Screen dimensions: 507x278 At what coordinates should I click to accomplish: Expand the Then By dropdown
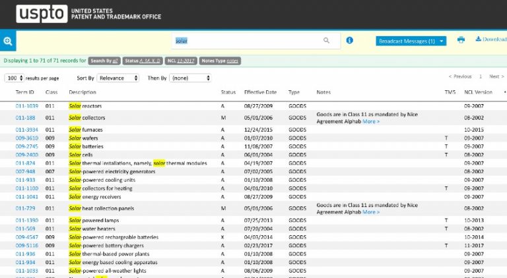[x=190, y=78]
